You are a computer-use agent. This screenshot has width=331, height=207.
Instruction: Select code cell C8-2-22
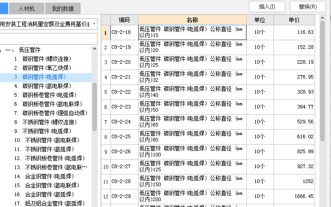pyautogui.click(x=125, y=92)
